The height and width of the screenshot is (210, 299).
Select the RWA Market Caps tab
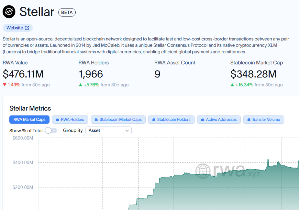[29, 119]
